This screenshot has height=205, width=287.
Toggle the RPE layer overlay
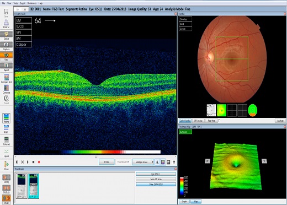(24, 33)
